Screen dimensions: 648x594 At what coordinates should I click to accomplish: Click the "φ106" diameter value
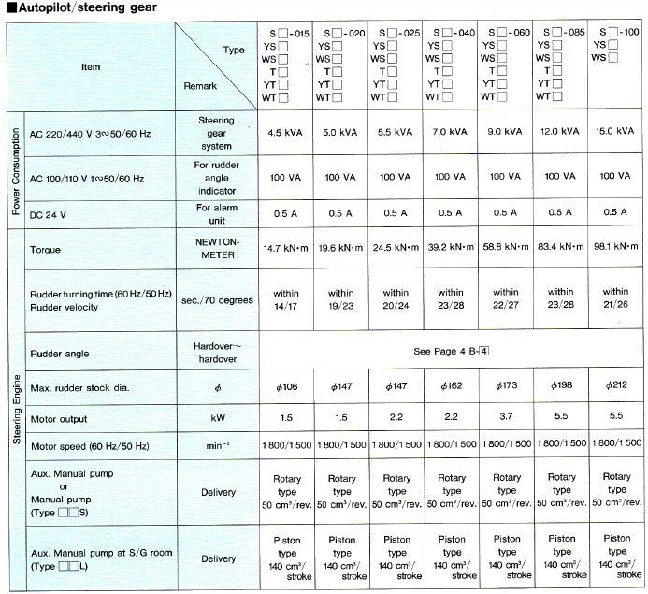point(287,387)
